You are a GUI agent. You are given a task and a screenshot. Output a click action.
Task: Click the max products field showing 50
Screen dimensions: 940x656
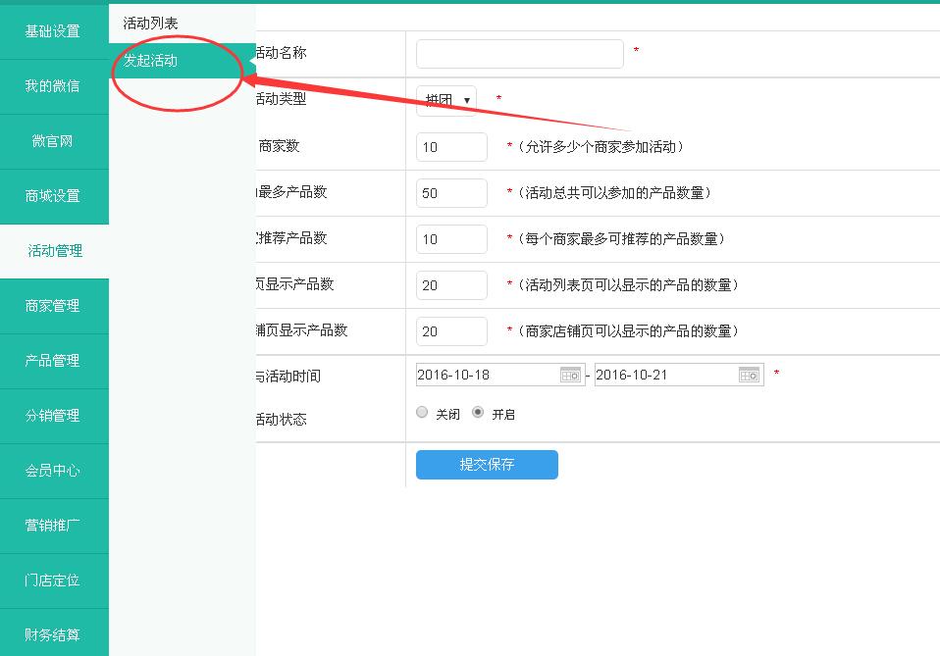coord(451,193)
